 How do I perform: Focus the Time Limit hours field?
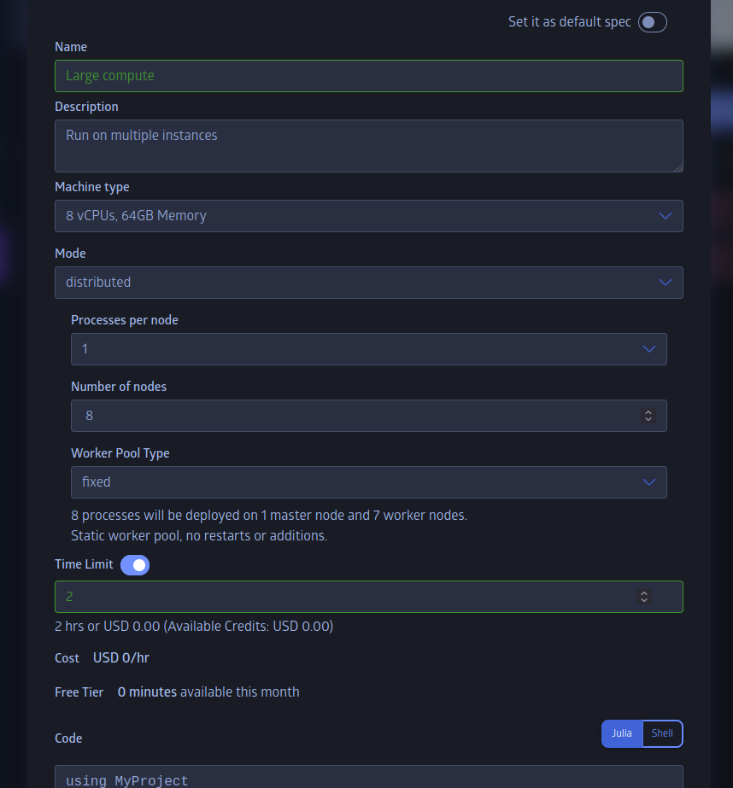point(342,597)
